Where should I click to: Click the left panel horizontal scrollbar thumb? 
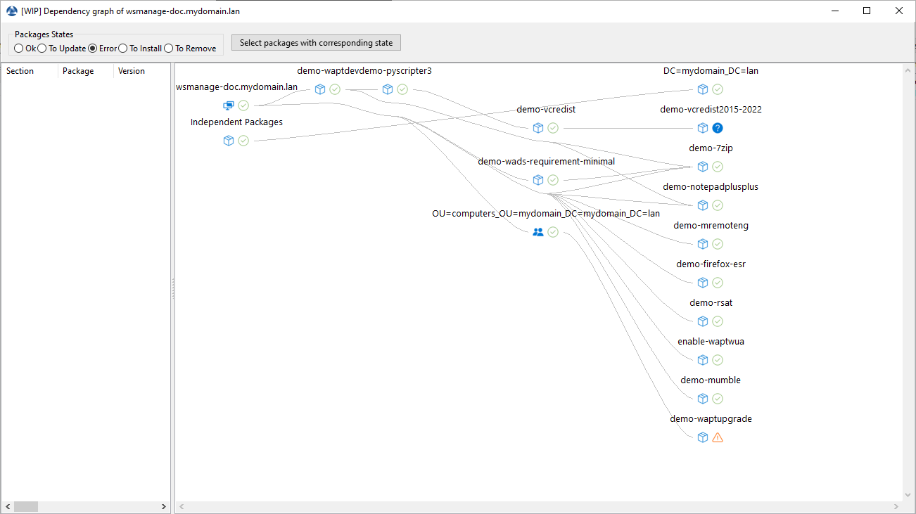(26, 506)
